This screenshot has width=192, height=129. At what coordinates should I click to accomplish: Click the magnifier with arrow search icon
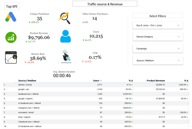coord(64,18)
